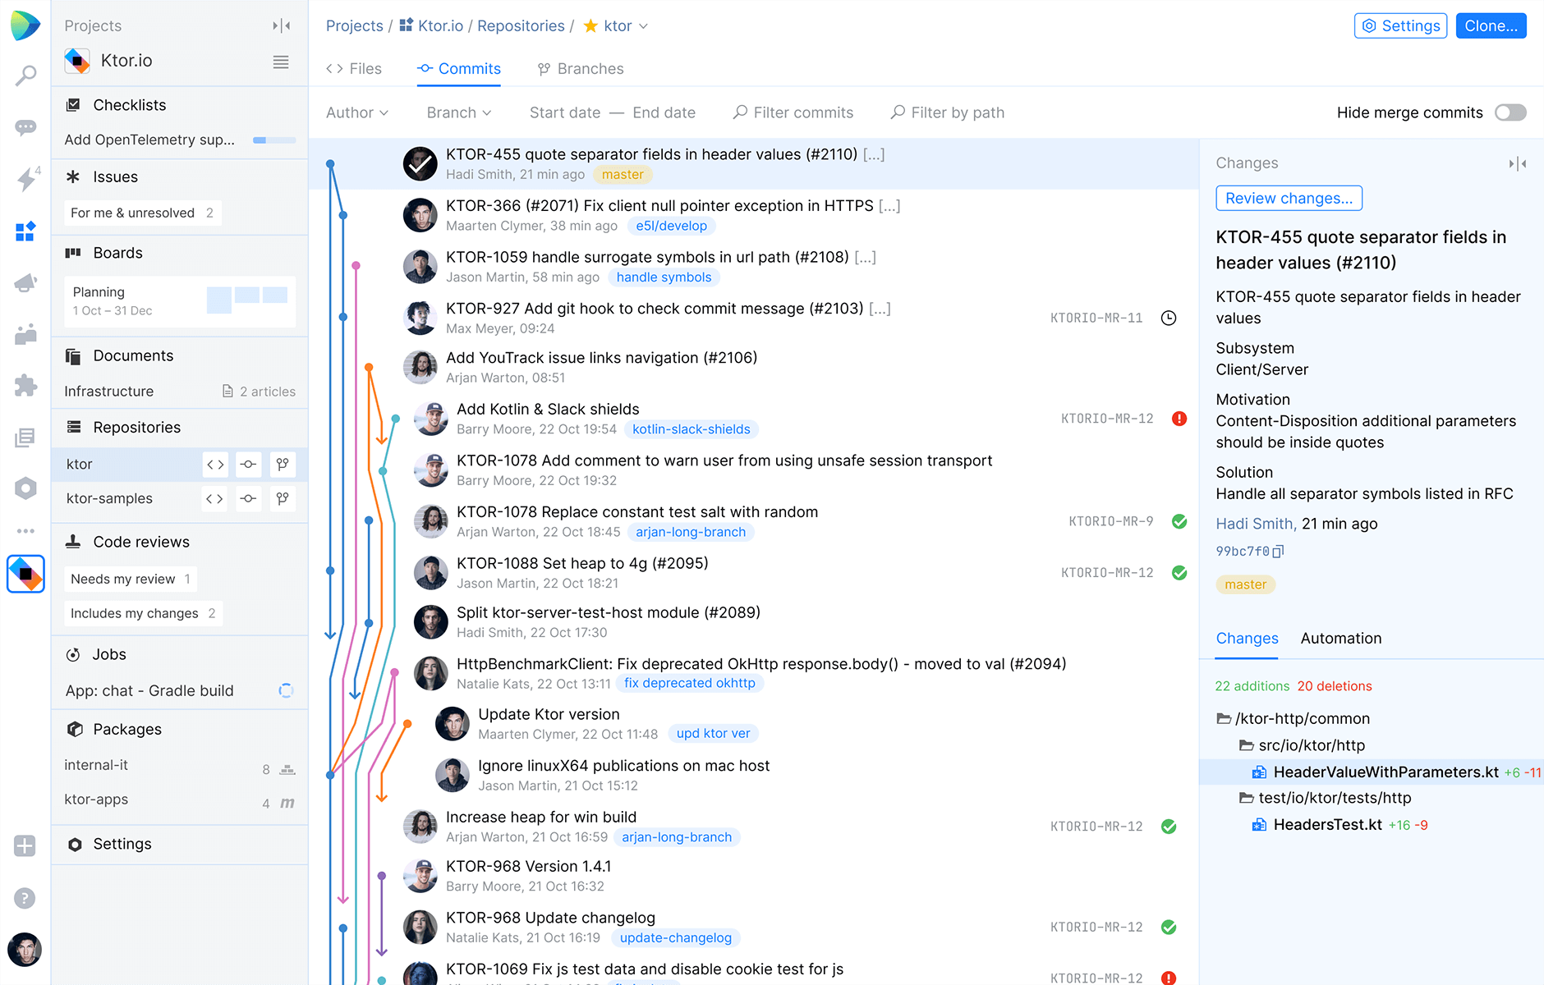
Task: Click the Review changes button
Action: point(1289,198)
